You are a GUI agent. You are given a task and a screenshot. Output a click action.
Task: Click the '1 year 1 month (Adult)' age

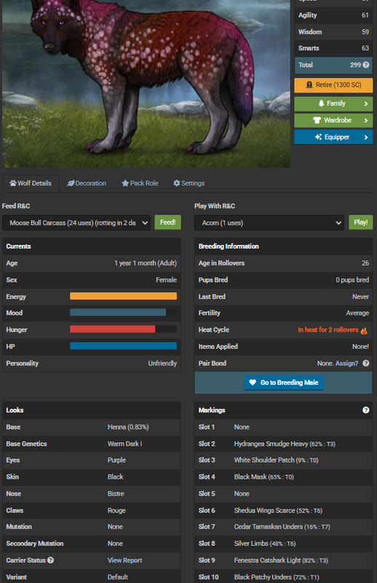pos(146,263)
